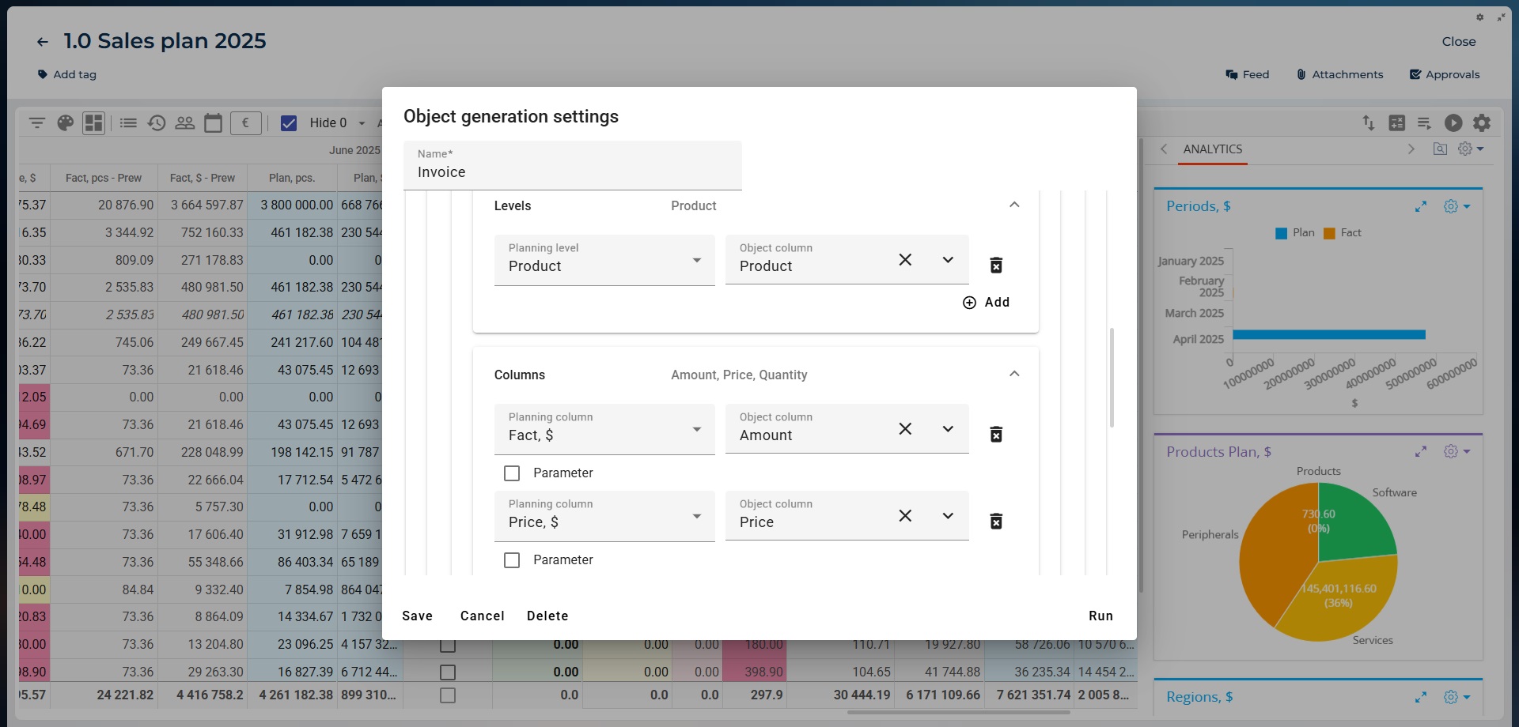
Task: Close the Sales plan 2025 document
Action: click(x=1459, y=42)
